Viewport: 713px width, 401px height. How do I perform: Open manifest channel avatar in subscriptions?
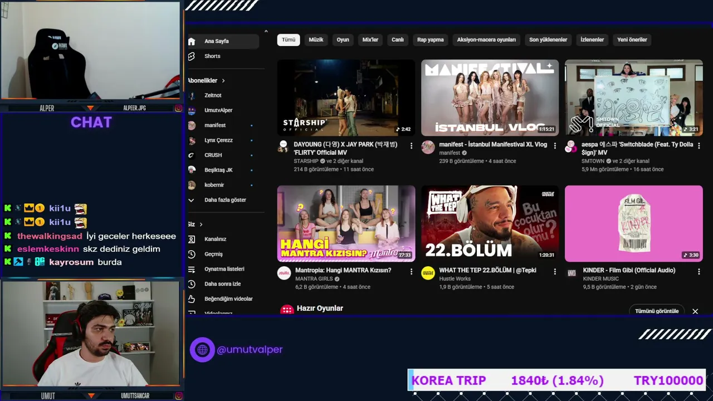click(x=192, y=125)
